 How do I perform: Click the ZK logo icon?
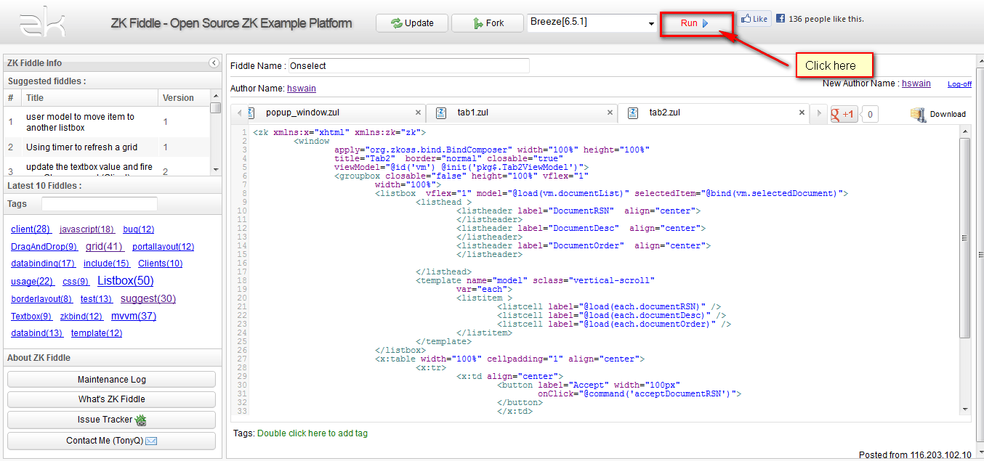click(42, 23)
